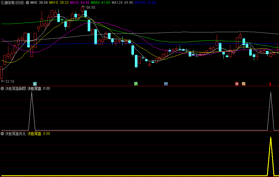Image resolution: width=279 pixels, height=177 pixels.
Task: Open the 财 financial report marker icon
Action: pyautogui.click(x=166, y=84)
